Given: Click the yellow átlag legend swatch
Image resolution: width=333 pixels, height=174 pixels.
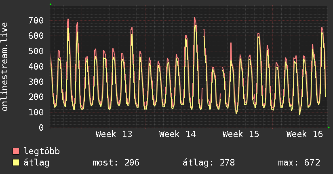Looking at the screenshot, I should pyautogui.click(x=16, y=163).
